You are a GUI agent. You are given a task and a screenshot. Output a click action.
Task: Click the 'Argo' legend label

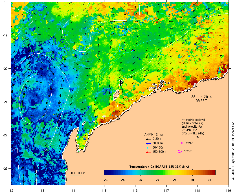pyautogui.click(x=189, y=143)
